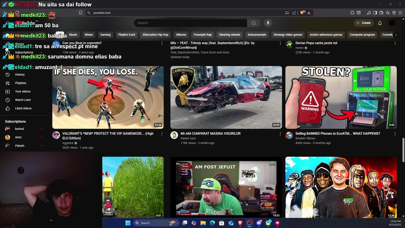The width and height of the screenshot is (405, 228).
Task: Select the Strategy video games chip
Action: tap(288, 35)
